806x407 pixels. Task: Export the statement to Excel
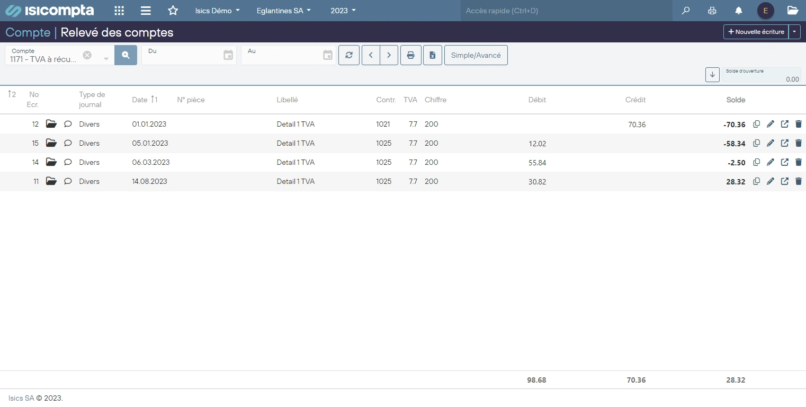coord(433,55)
